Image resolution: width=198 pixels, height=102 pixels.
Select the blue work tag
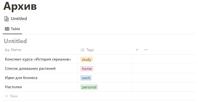point(86,78)
